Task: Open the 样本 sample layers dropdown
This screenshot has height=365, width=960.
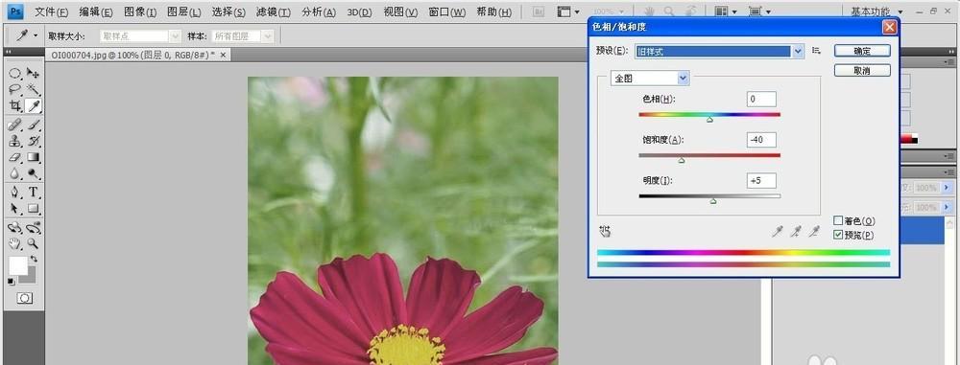Action: 242,36
